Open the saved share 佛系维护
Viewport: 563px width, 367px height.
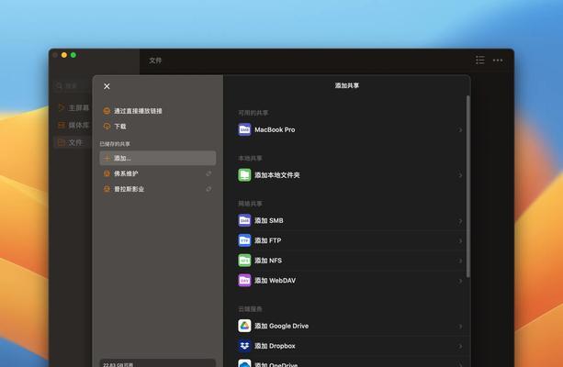158,173
